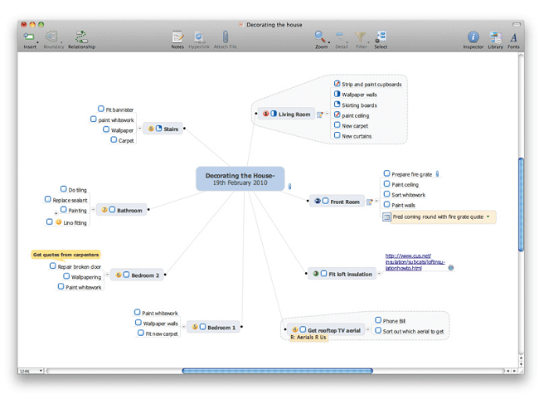Viewport: 539px width, 404px height.
Task: Select the Bathroom topic node
Action: click(x=129, y=211)
